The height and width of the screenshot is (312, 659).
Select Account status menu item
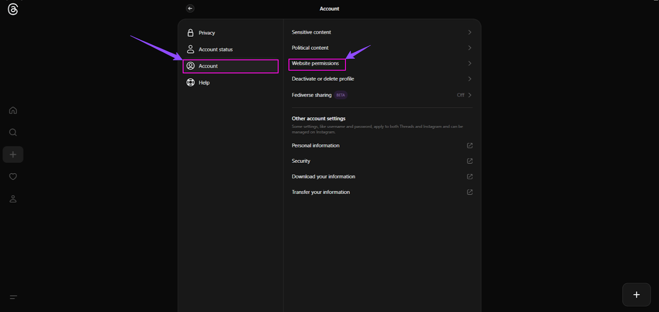point(231,49)
